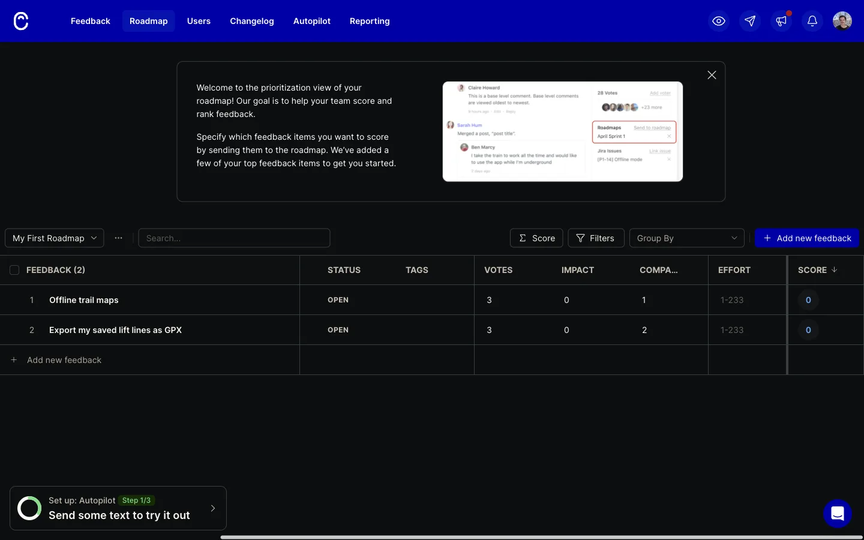Open the Filters button

point(596,238)
